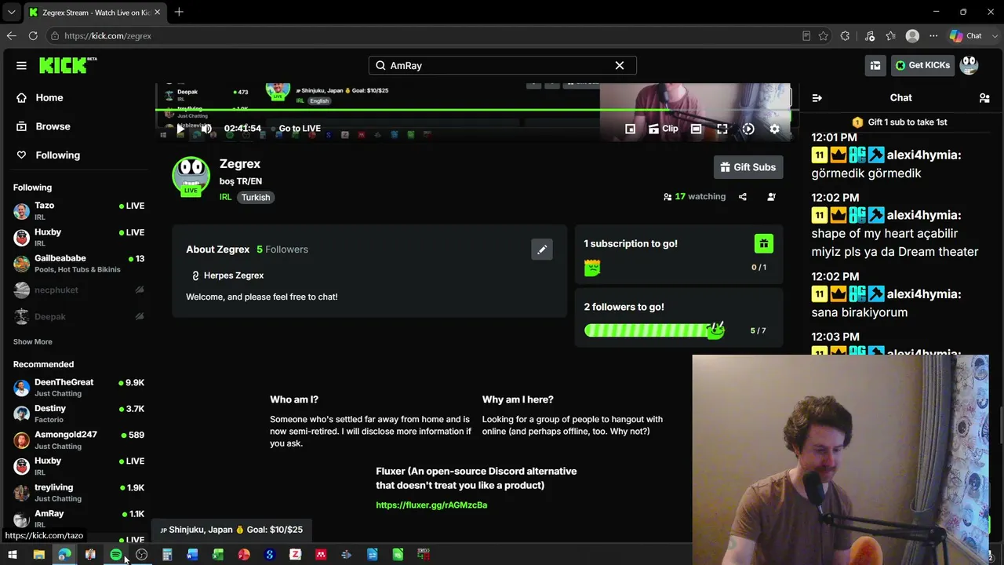Image resolution: width=1004 pixels, height=565 pixels.
Task: Click the search box containing AmRay
Action: [x=502, y=65]
